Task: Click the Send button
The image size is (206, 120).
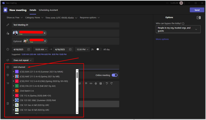Action: (197, 10)
